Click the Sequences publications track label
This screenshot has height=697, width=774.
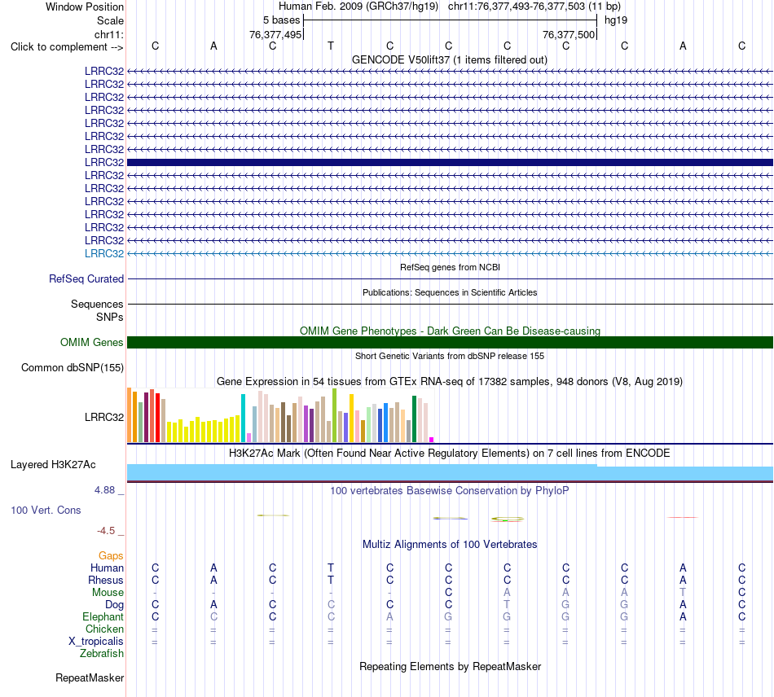97,304
